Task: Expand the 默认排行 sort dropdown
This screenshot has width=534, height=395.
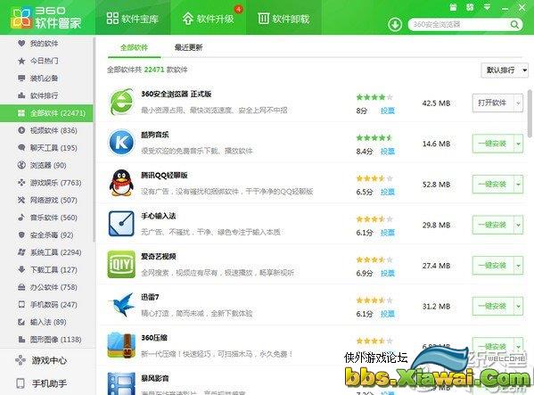Action: pos(505,70)
